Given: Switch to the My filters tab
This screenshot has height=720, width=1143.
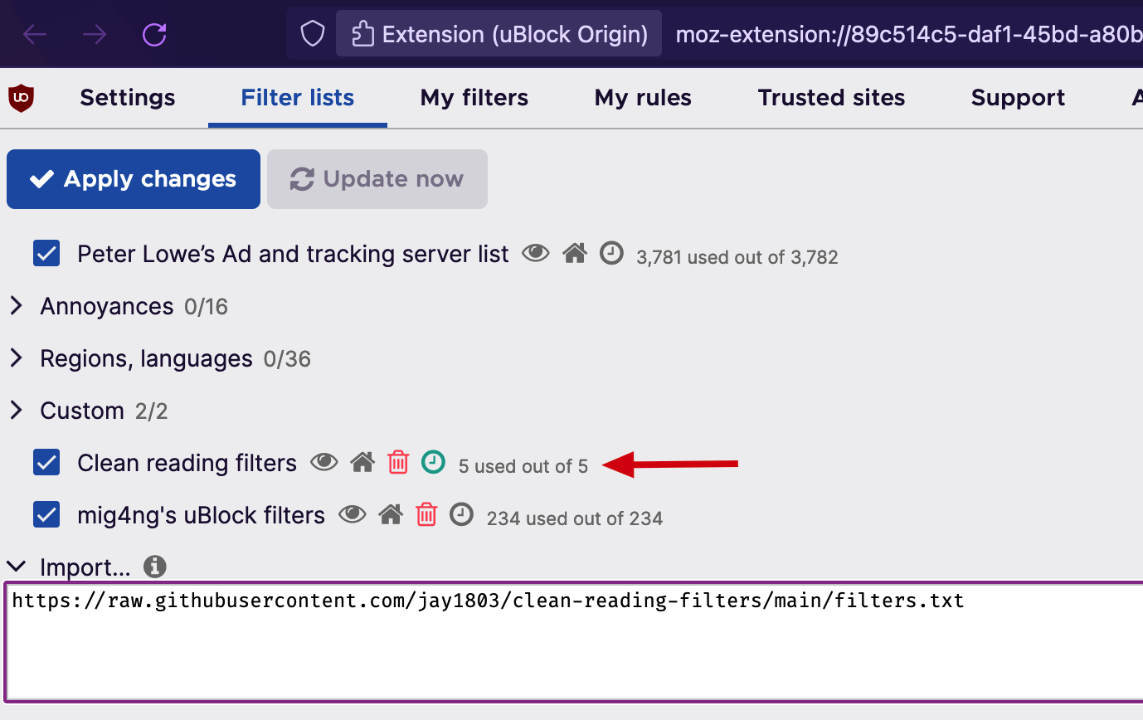Looking at the screenshot, I should pos(474,98).
